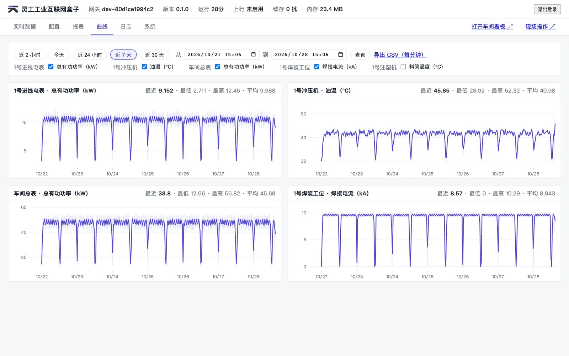The image size is (569, 356).
Task: Open the 报表 tab
Action: pos(78,27)
